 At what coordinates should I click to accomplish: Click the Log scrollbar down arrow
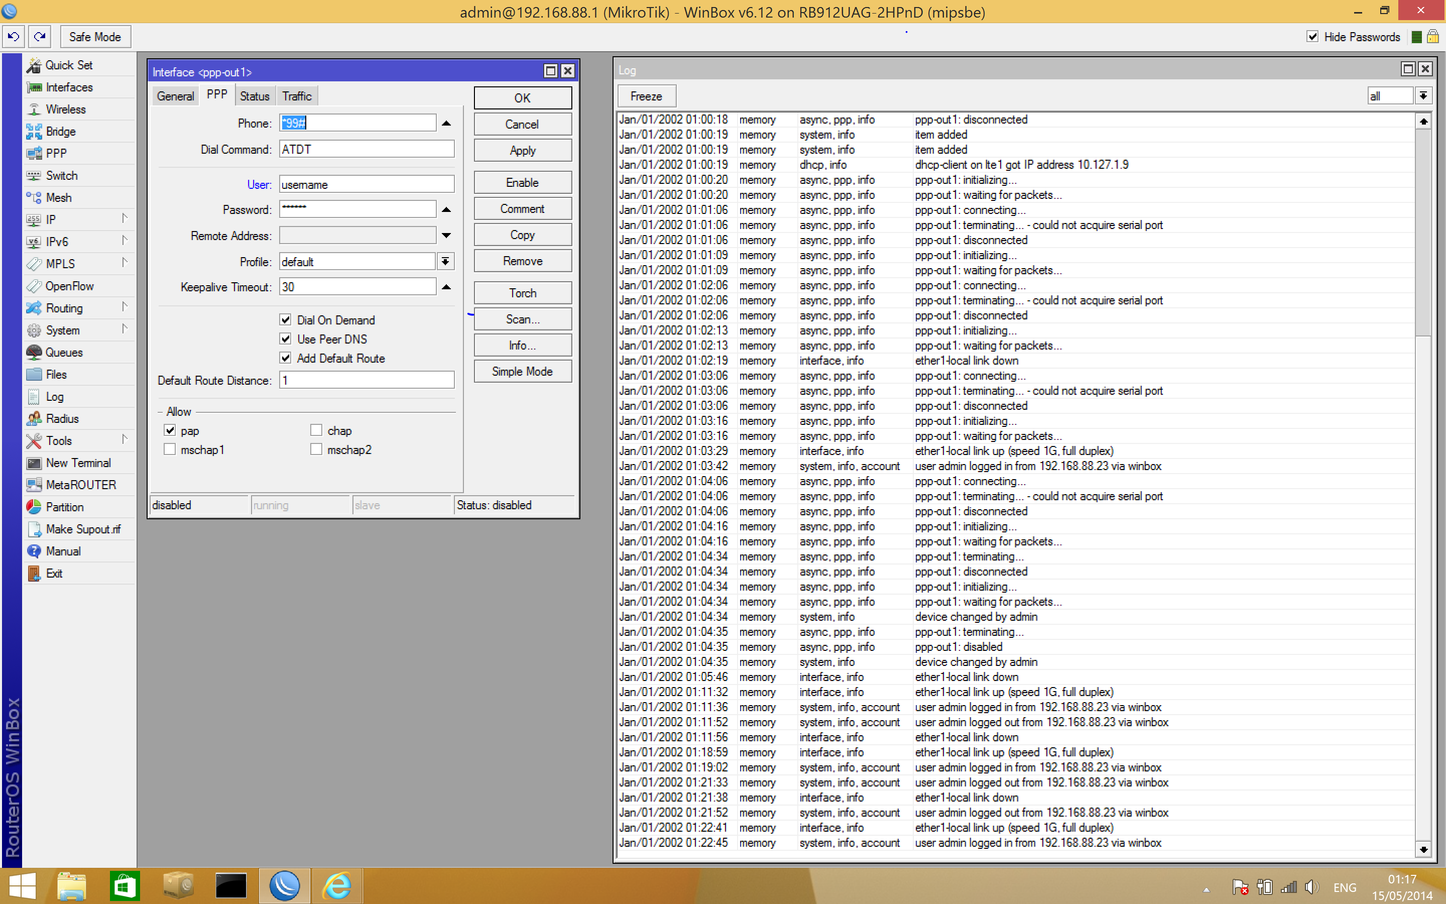1423,849
